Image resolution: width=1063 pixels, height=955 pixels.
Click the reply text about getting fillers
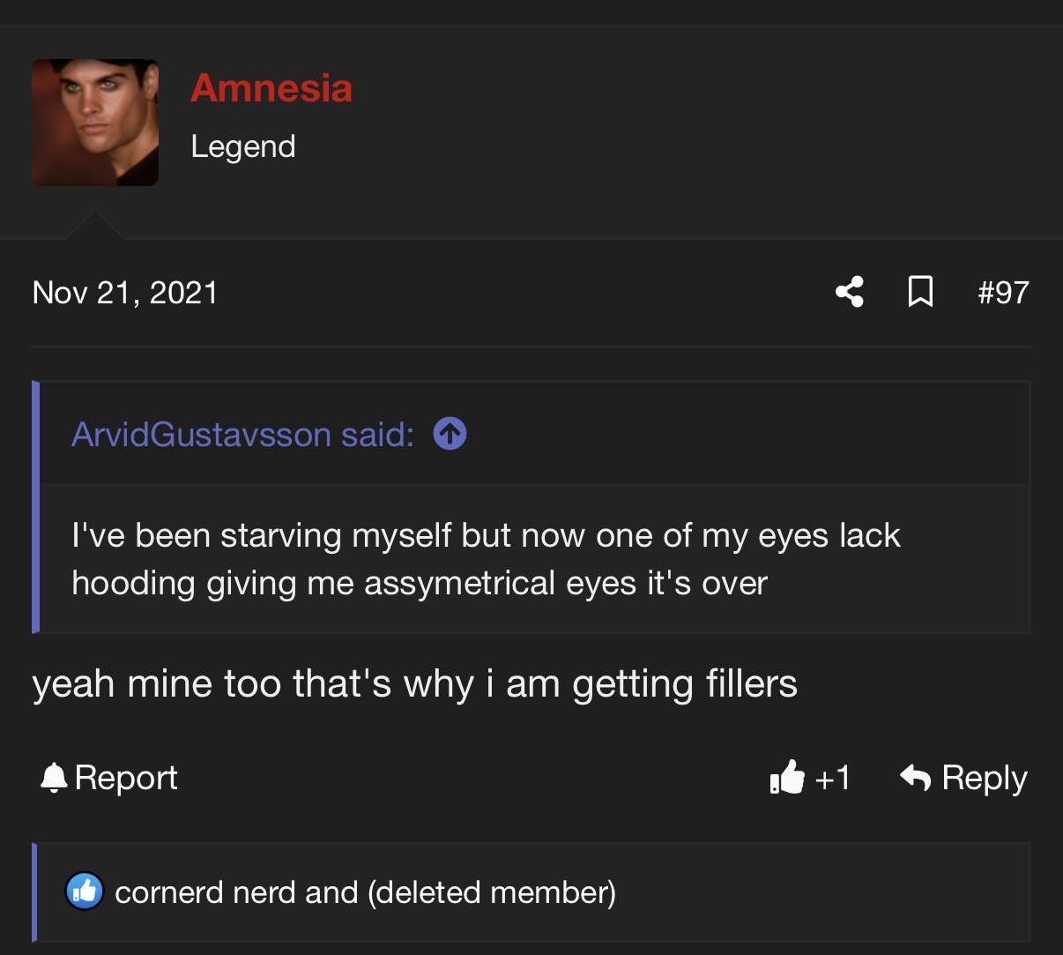tap(414, 684)
